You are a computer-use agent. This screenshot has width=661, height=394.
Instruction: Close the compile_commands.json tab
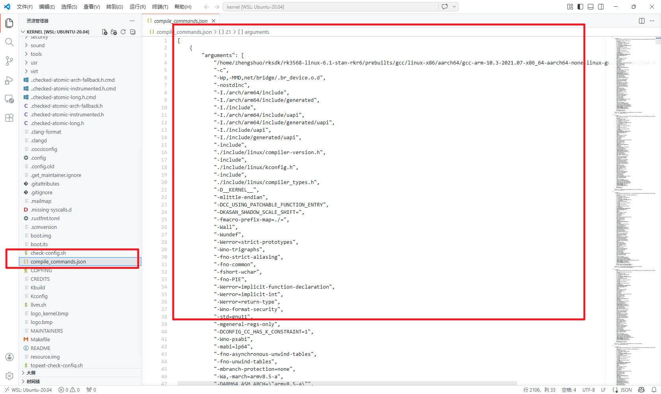pyautogui.click(x=213, y=21)
